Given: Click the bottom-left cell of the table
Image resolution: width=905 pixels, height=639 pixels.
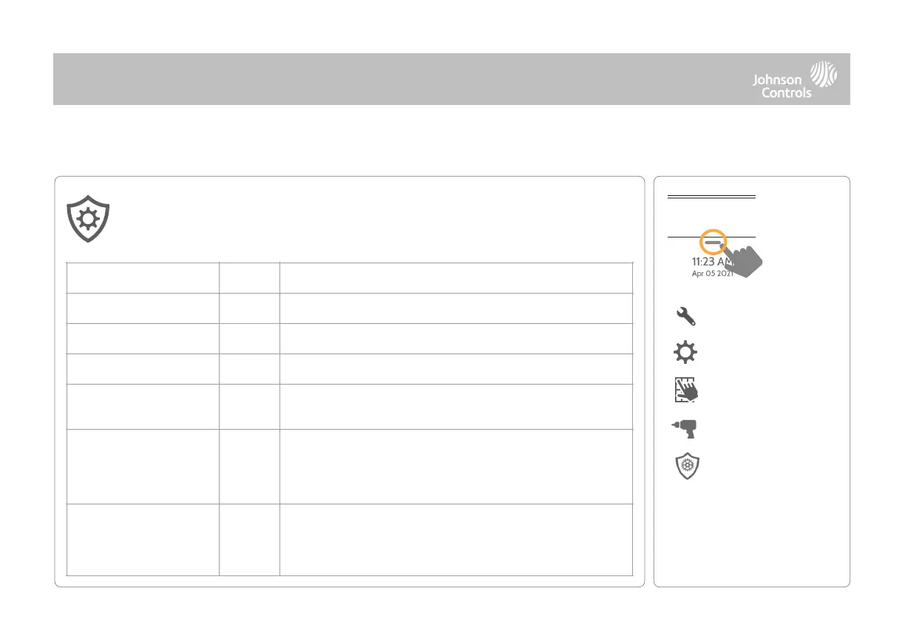Looking at the screenshot, I should click(143, 539).
